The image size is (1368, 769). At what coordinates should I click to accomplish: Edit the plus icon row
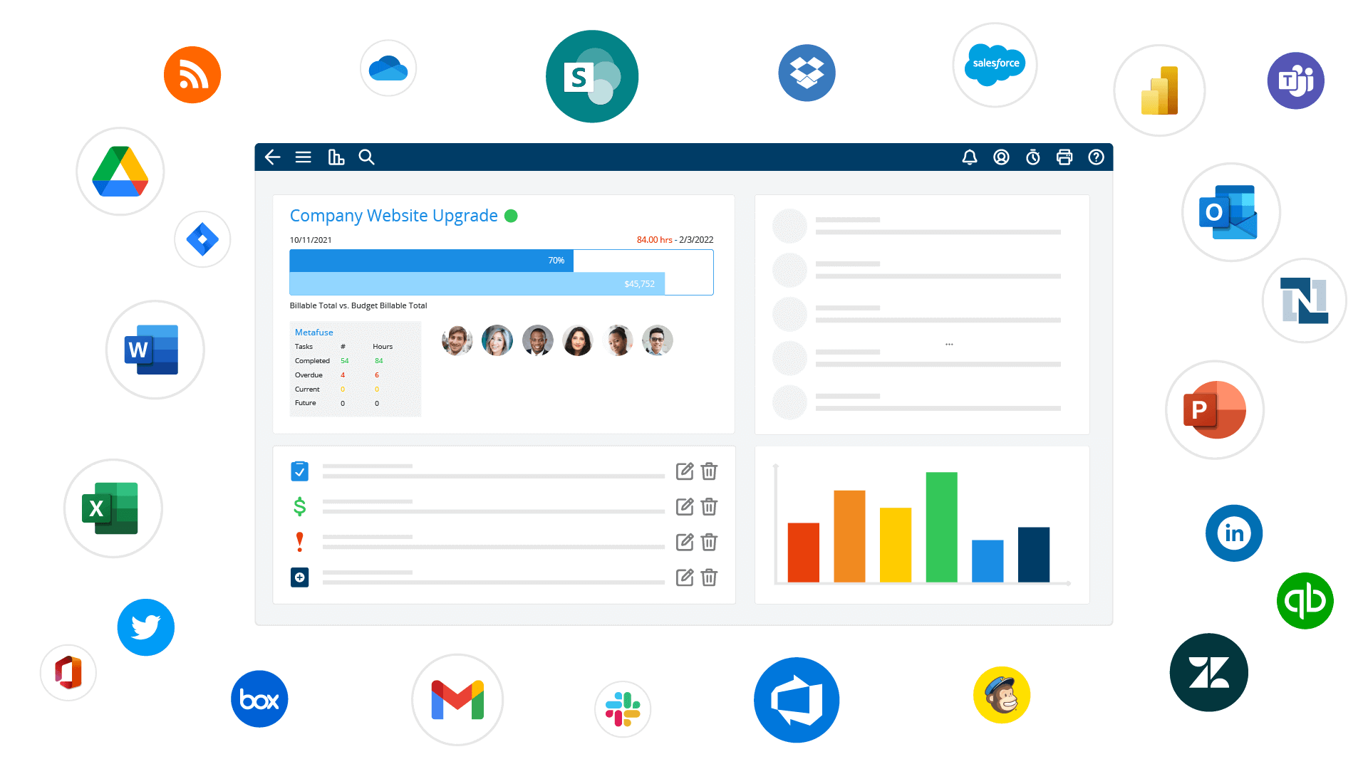[685, 577]
